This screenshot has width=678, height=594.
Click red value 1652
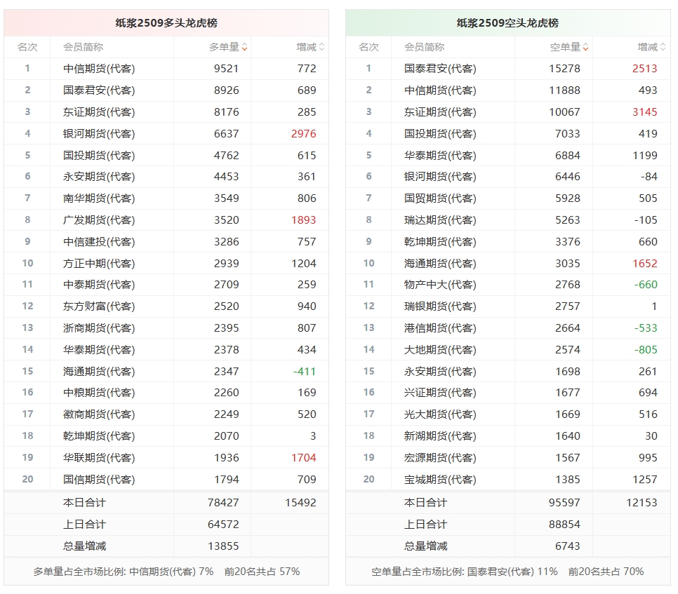pyautogui.click(x=645, y=263)
